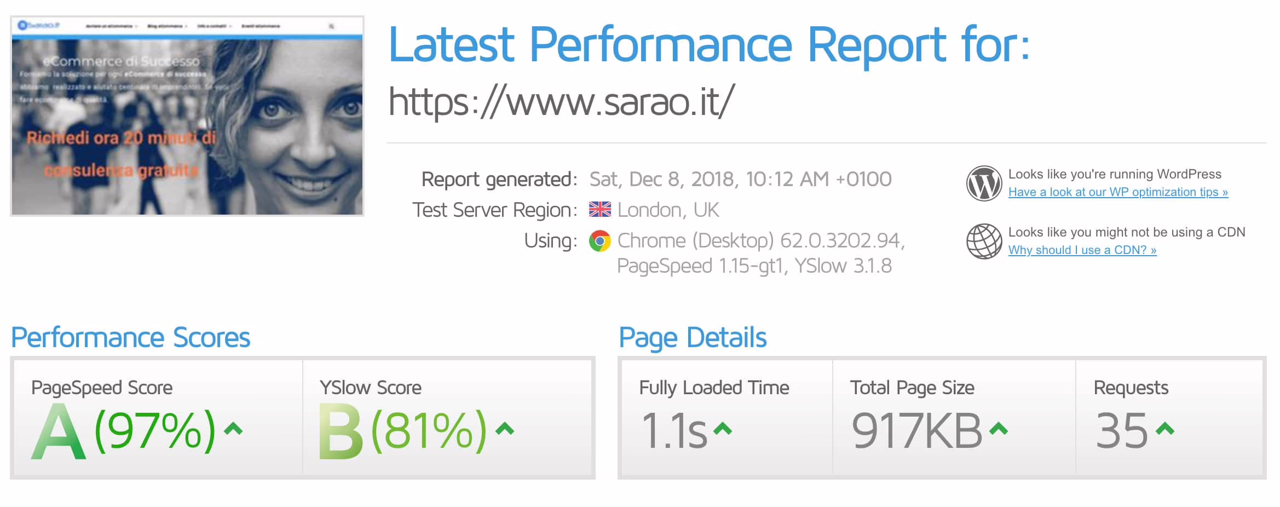
Task: Select the YSlow grade B letter
Action: click(x=341, y=431)
